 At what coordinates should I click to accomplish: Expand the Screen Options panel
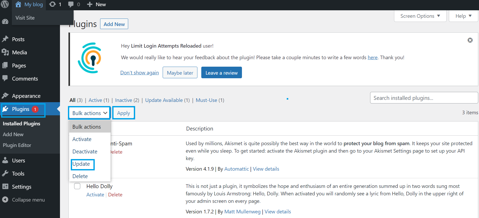pyautogui.click(x=420, y=16)
